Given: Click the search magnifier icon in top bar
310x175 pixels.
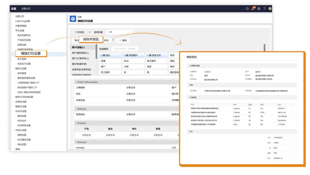Looking at the screenshot, I should [247, 8].
